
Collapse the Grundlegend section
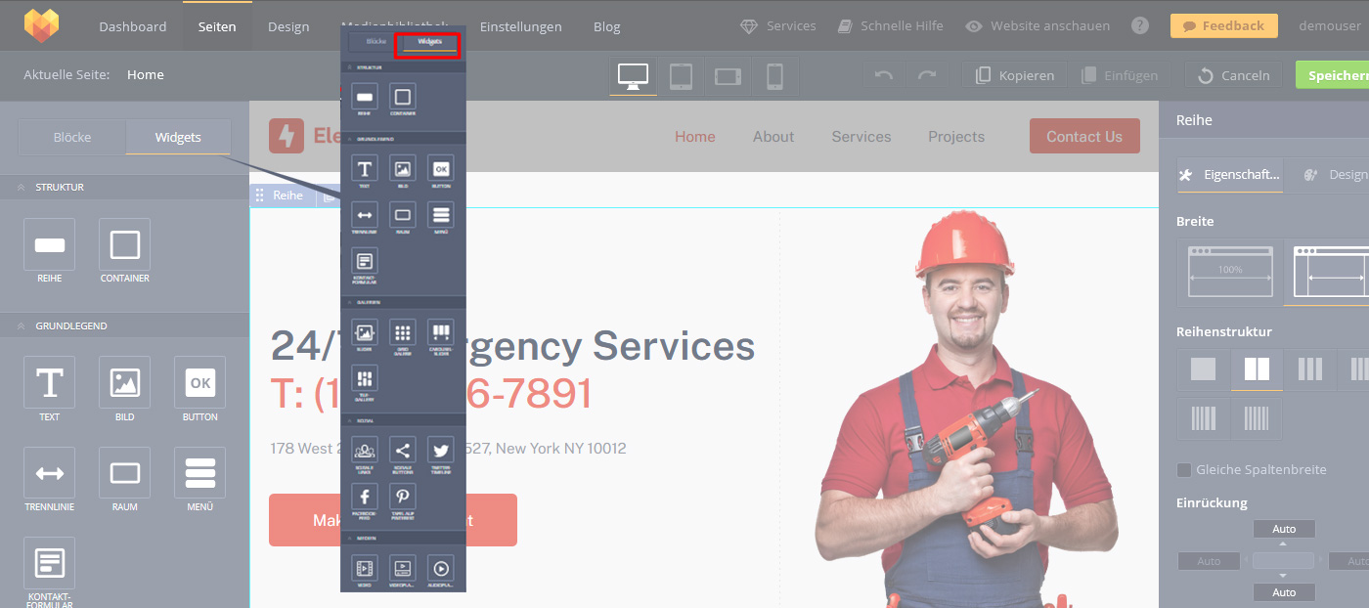[x=21, y=326]
